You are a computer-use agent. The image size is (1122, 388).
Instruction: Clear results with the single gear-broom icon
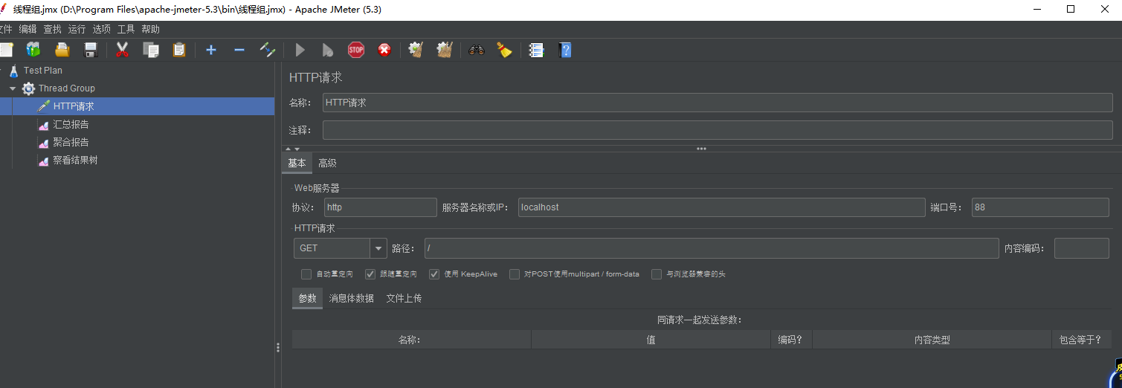(x=416, y=50)
